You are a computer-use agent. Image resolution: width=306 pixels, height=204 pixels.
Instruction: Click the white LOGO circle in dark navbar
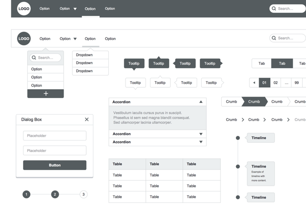(x=24, y=9)
